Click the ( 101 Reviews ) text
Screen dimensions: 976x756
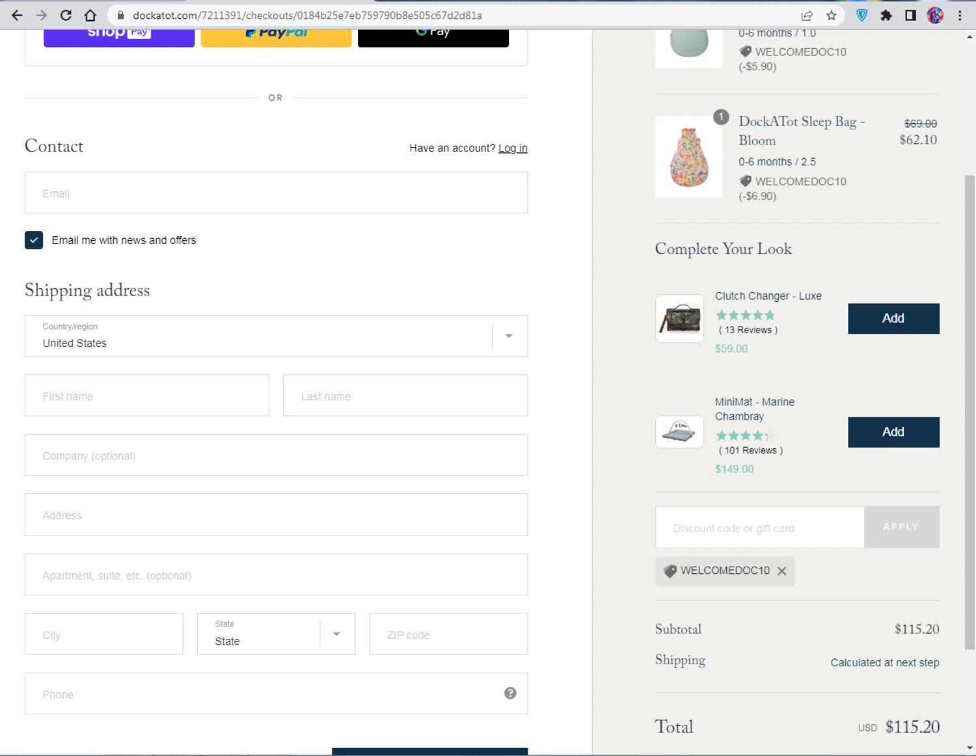pos(751,450)
